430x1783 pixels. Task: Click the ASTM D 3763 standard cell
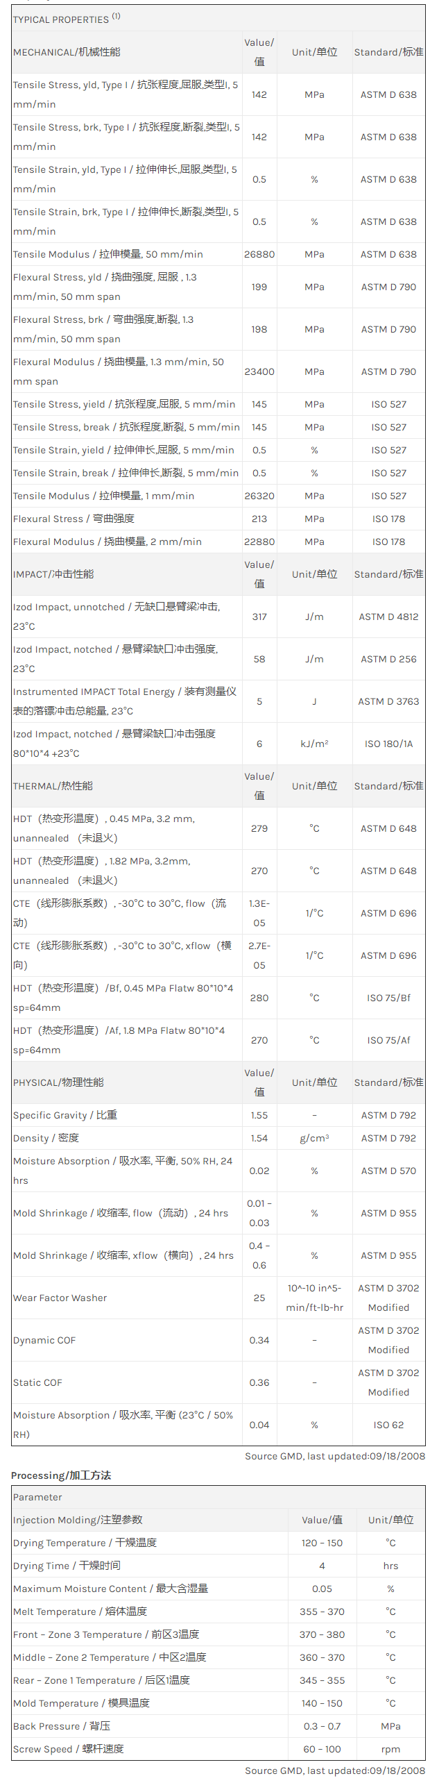tap(388, 701)
